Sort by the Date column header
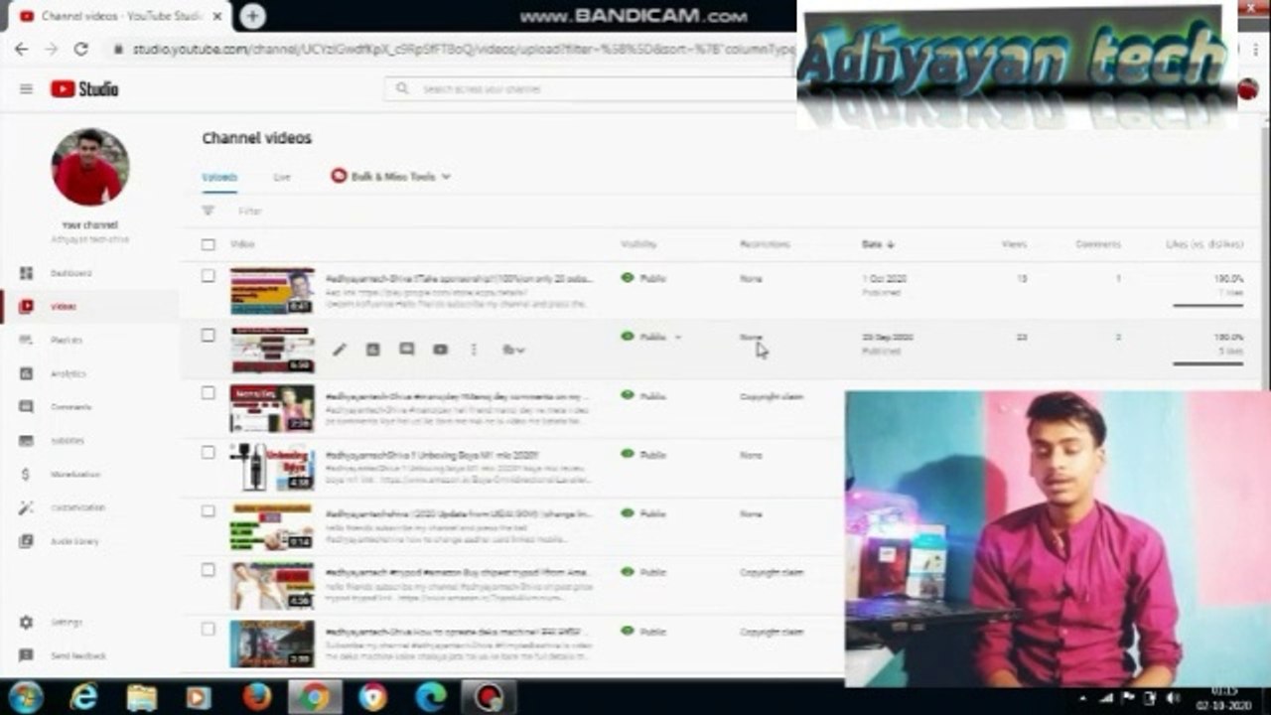Image resolution: width=1271 pixels, height=715 pixels. (878, 244)
